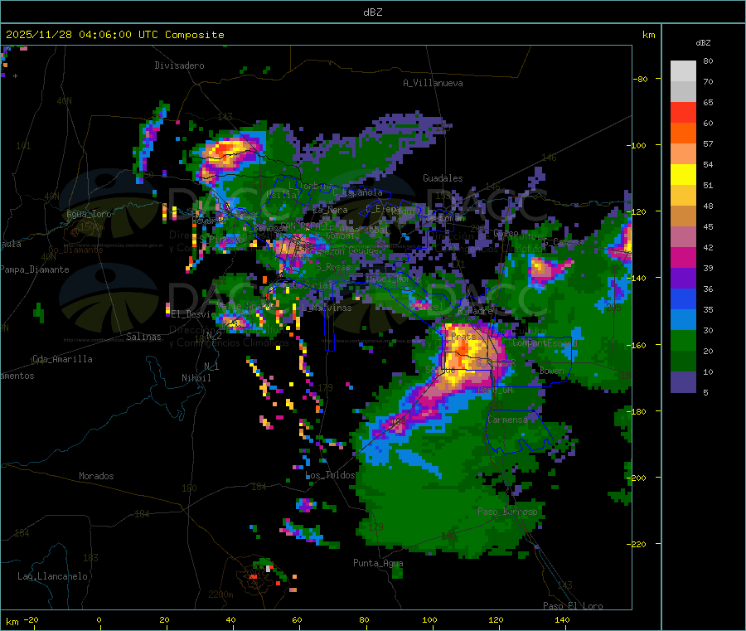746x631 pixels.
Task: Click the 'Bowen' place label
Action: pyautogui.click(x=552, y=371)
